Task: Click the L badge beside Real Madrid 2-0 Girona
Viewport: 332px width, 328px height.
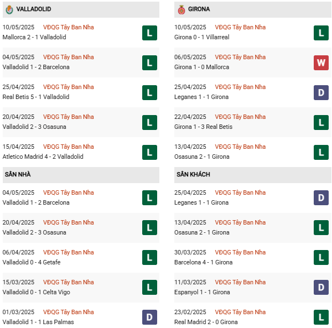Action: click(321, 317)
